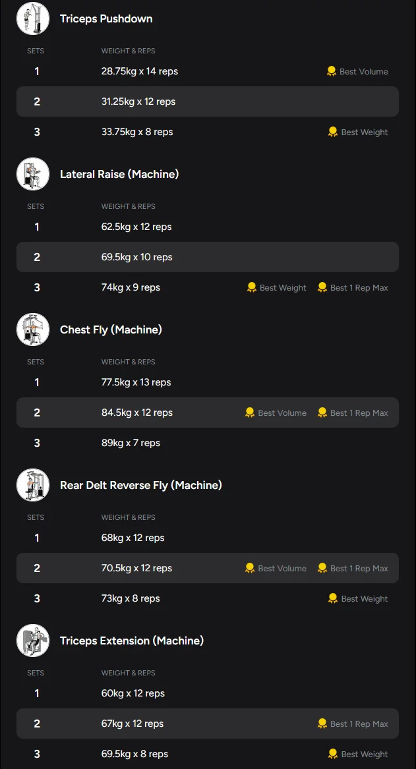This screenshot has height=769, width=416.
Task: Click Best Volume medal on Triceps Pushdown set 1
Action: point(332,71)
